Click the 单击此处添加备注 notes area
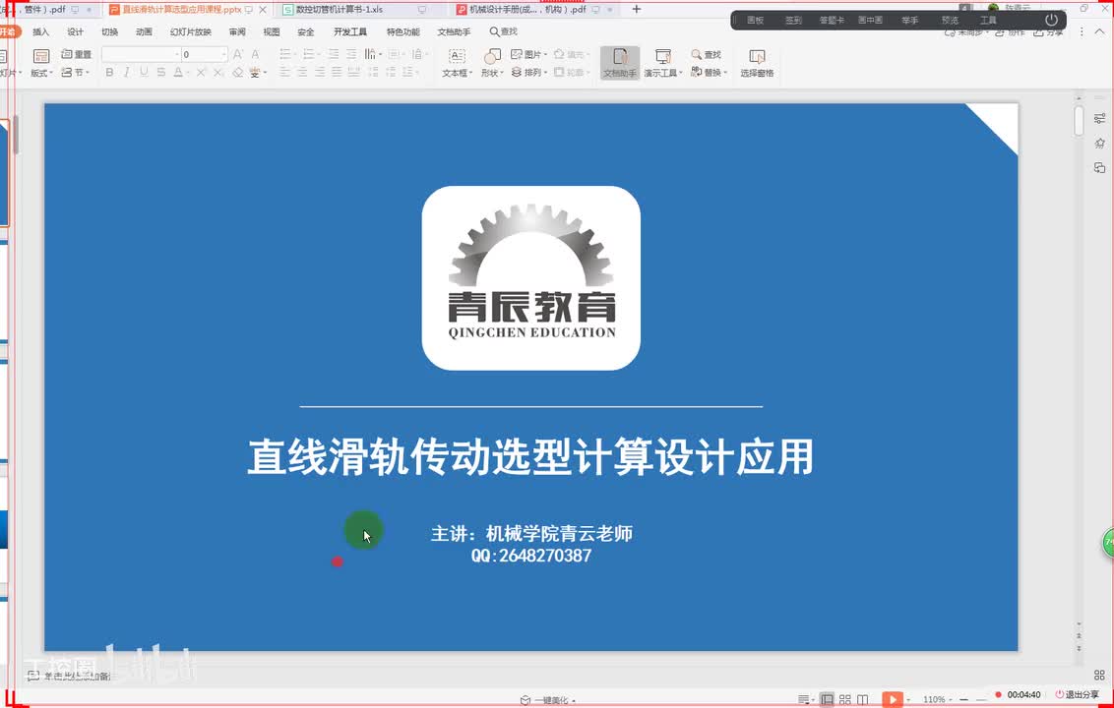 coord(71,677)
